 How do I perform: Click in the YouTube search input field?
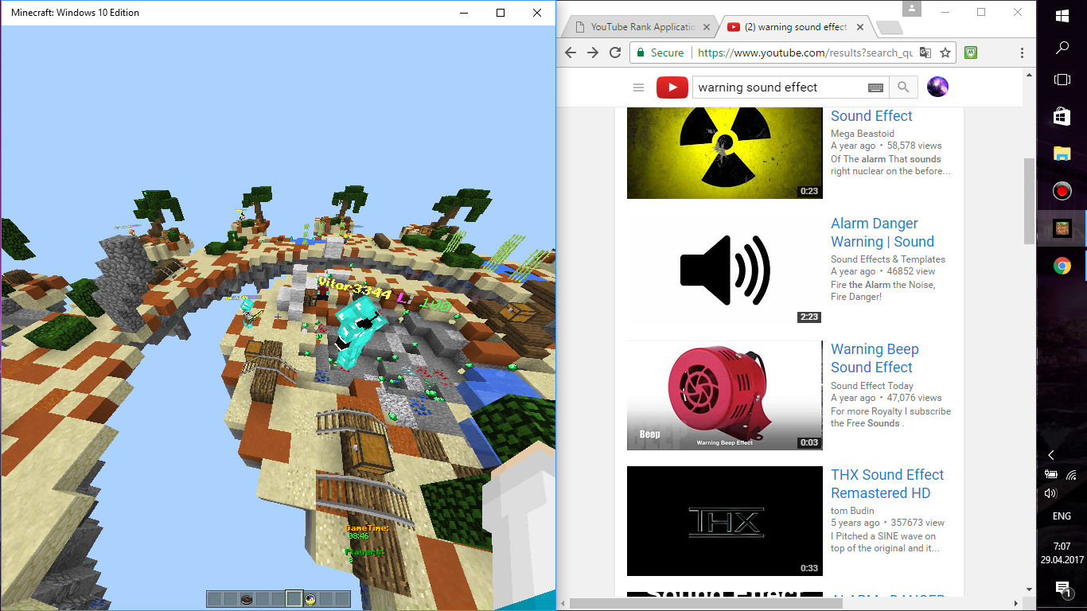point(778,88)
